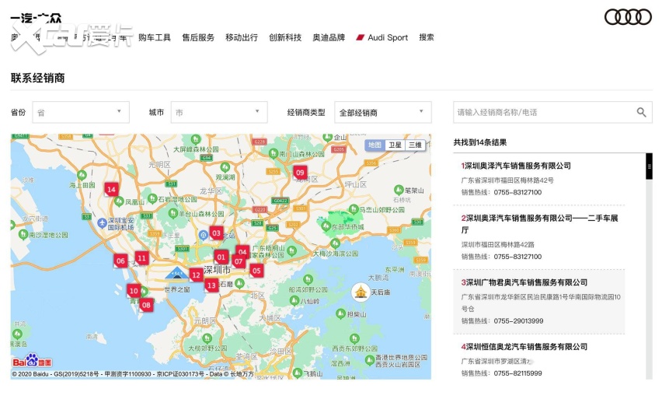Switch map to 卫星 satellite view

[395, 145]
